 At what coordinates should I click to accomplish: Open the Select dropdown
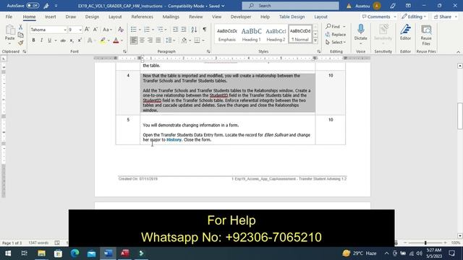336,43
